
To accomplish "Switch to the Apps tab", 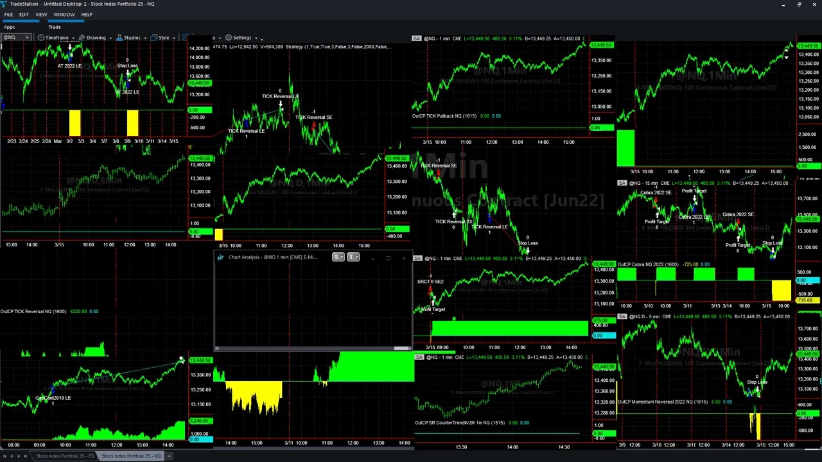I will 9,27.
